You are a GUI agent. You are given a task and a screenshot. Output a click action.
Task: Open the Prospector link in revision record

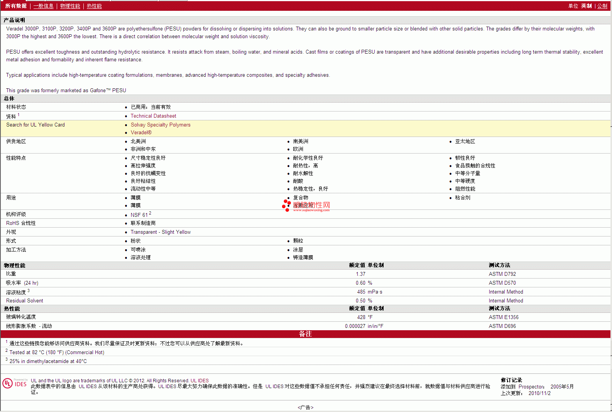pyautogui.click(x=531, y=387)
